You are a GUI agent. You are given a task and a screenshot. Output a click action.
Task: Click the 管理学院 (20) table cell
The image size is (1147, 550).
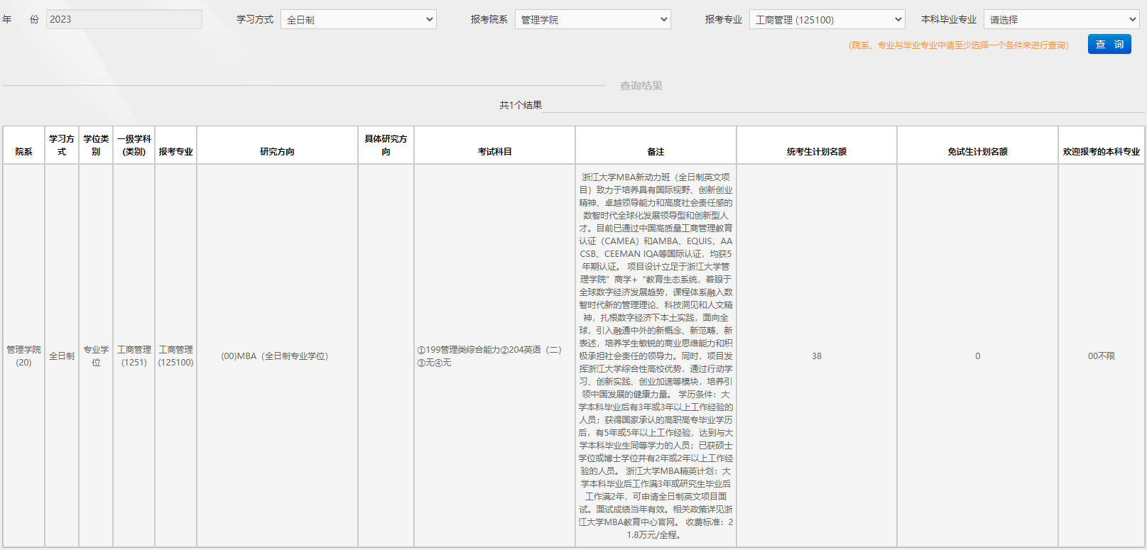pyautogui.click(x=23, y=356)
